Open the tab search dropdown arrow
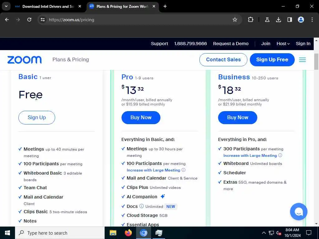This screenshot has width=319, height=239. pos(6,6)
